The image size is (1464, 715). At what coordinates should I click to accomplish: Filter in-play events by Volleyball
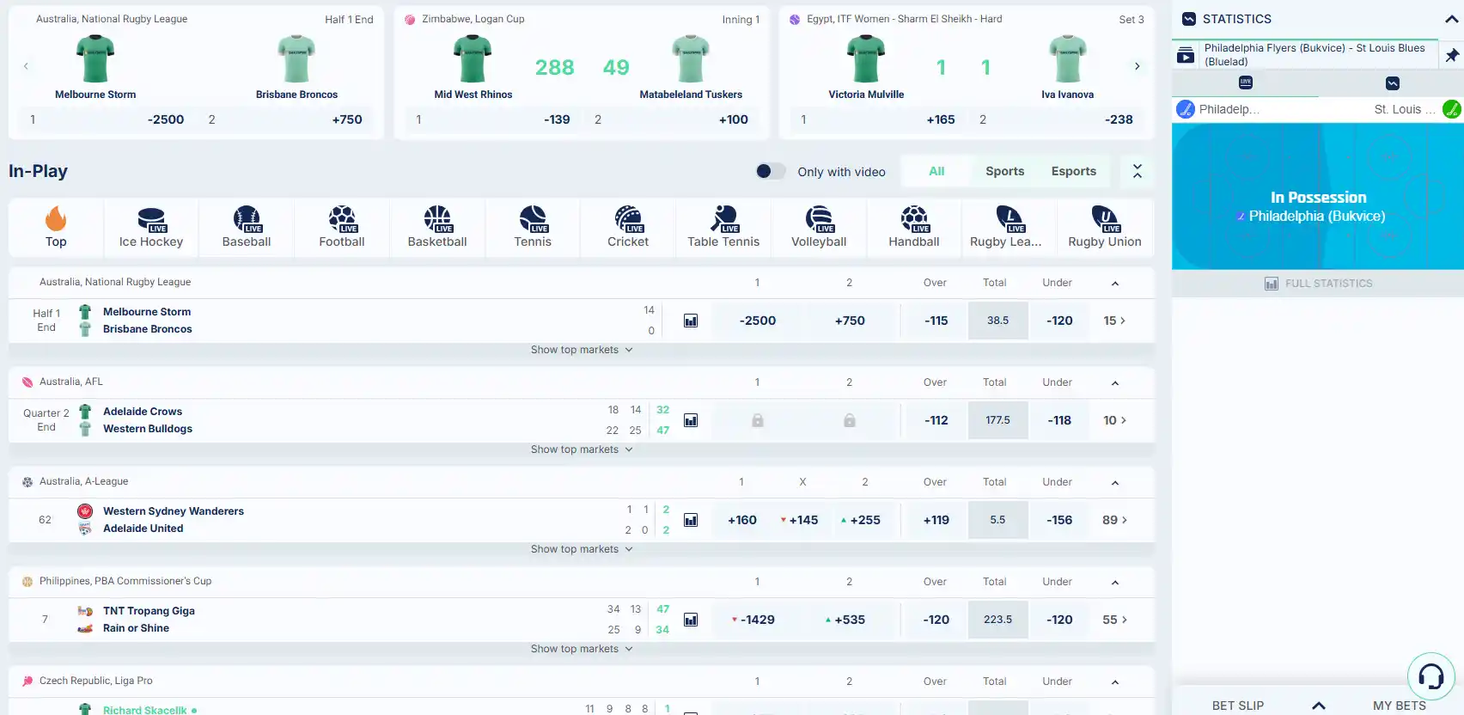[819, 228]
